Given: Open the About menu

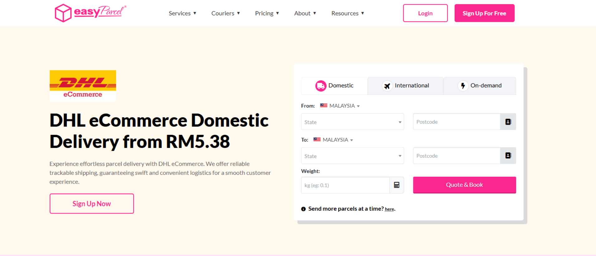Looking at the screenshot, I should click(x=305, y=13).
